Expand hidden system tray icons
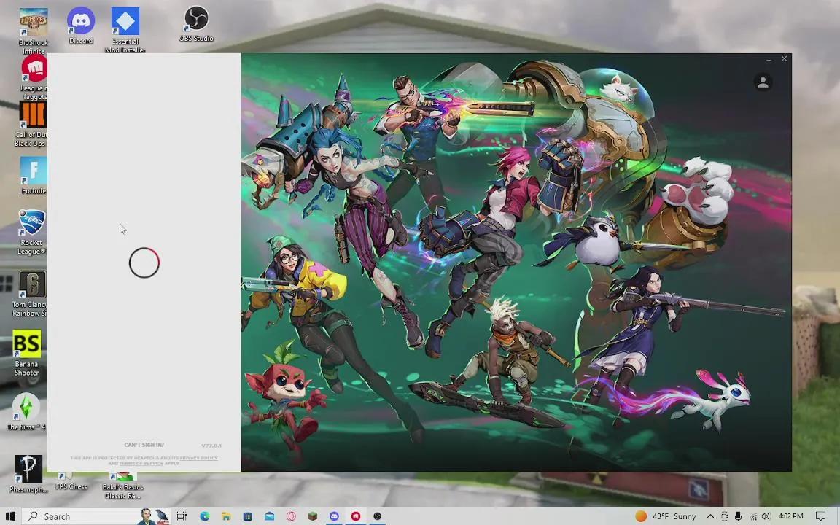This screenshot has width=840, height=525. [x=710, y=516]
